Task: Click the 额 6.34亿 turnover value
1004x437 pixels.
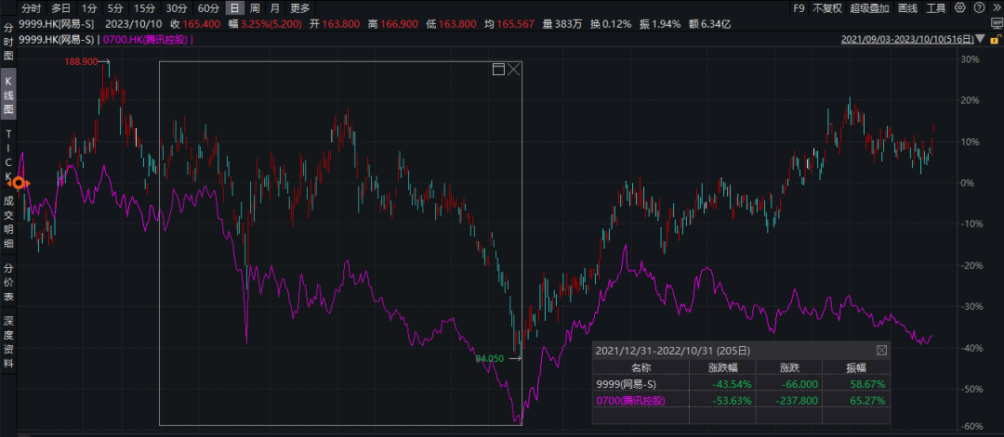Action: (708, 24)
